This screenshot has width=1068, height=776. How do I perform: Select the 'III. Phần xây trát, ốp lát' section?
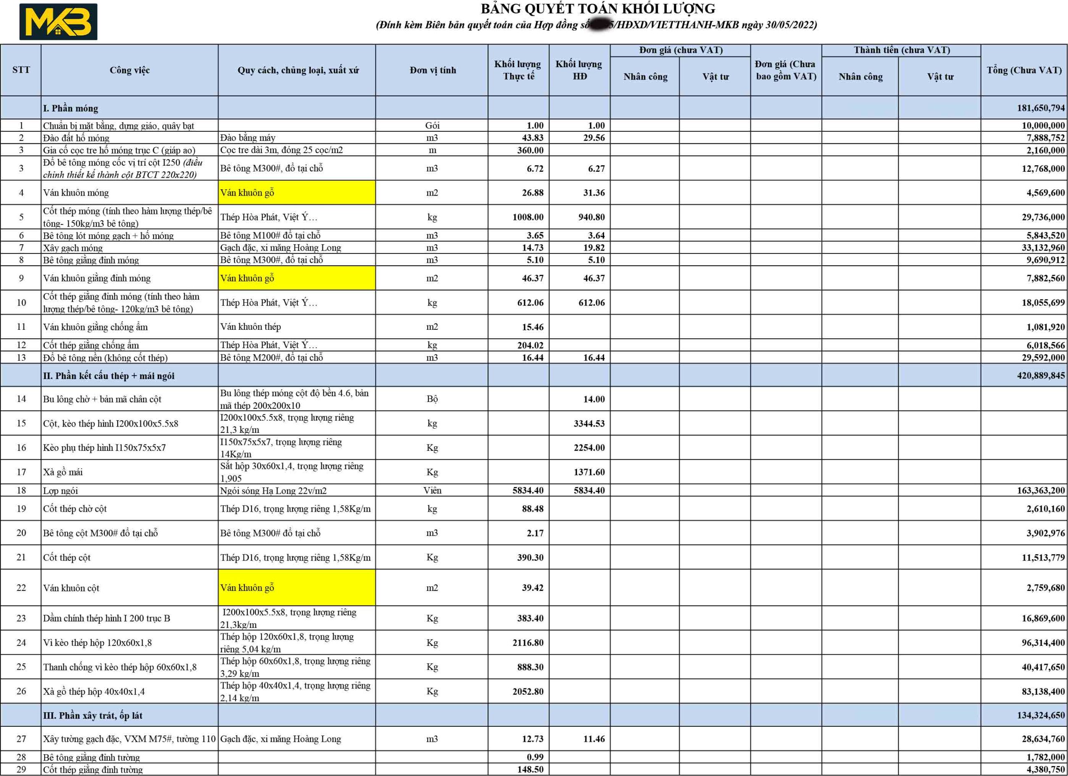point(93,715)
